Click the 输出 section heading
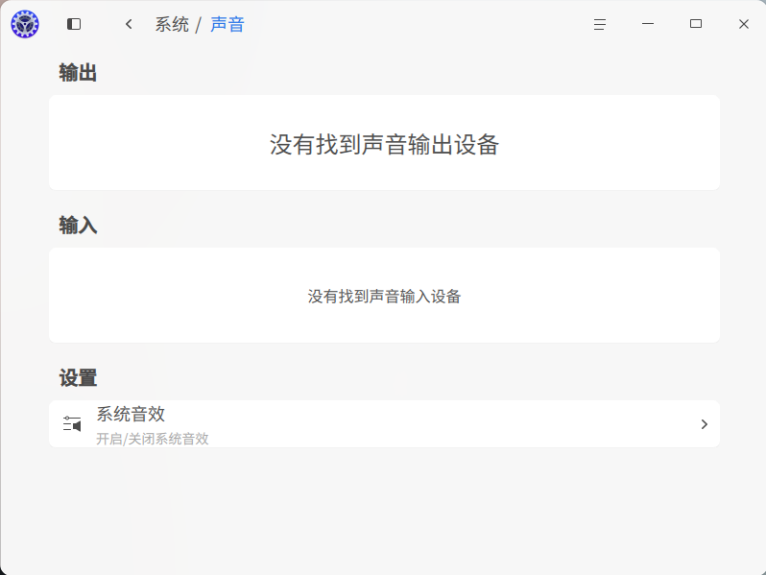The height and width of the screenshot is (575, 766). 78,73
